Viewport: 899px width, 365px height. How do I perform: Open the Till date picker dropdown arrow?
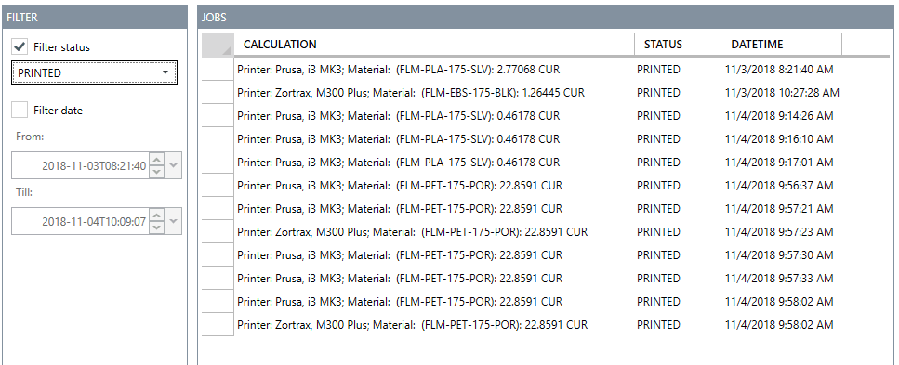point(174,221)
